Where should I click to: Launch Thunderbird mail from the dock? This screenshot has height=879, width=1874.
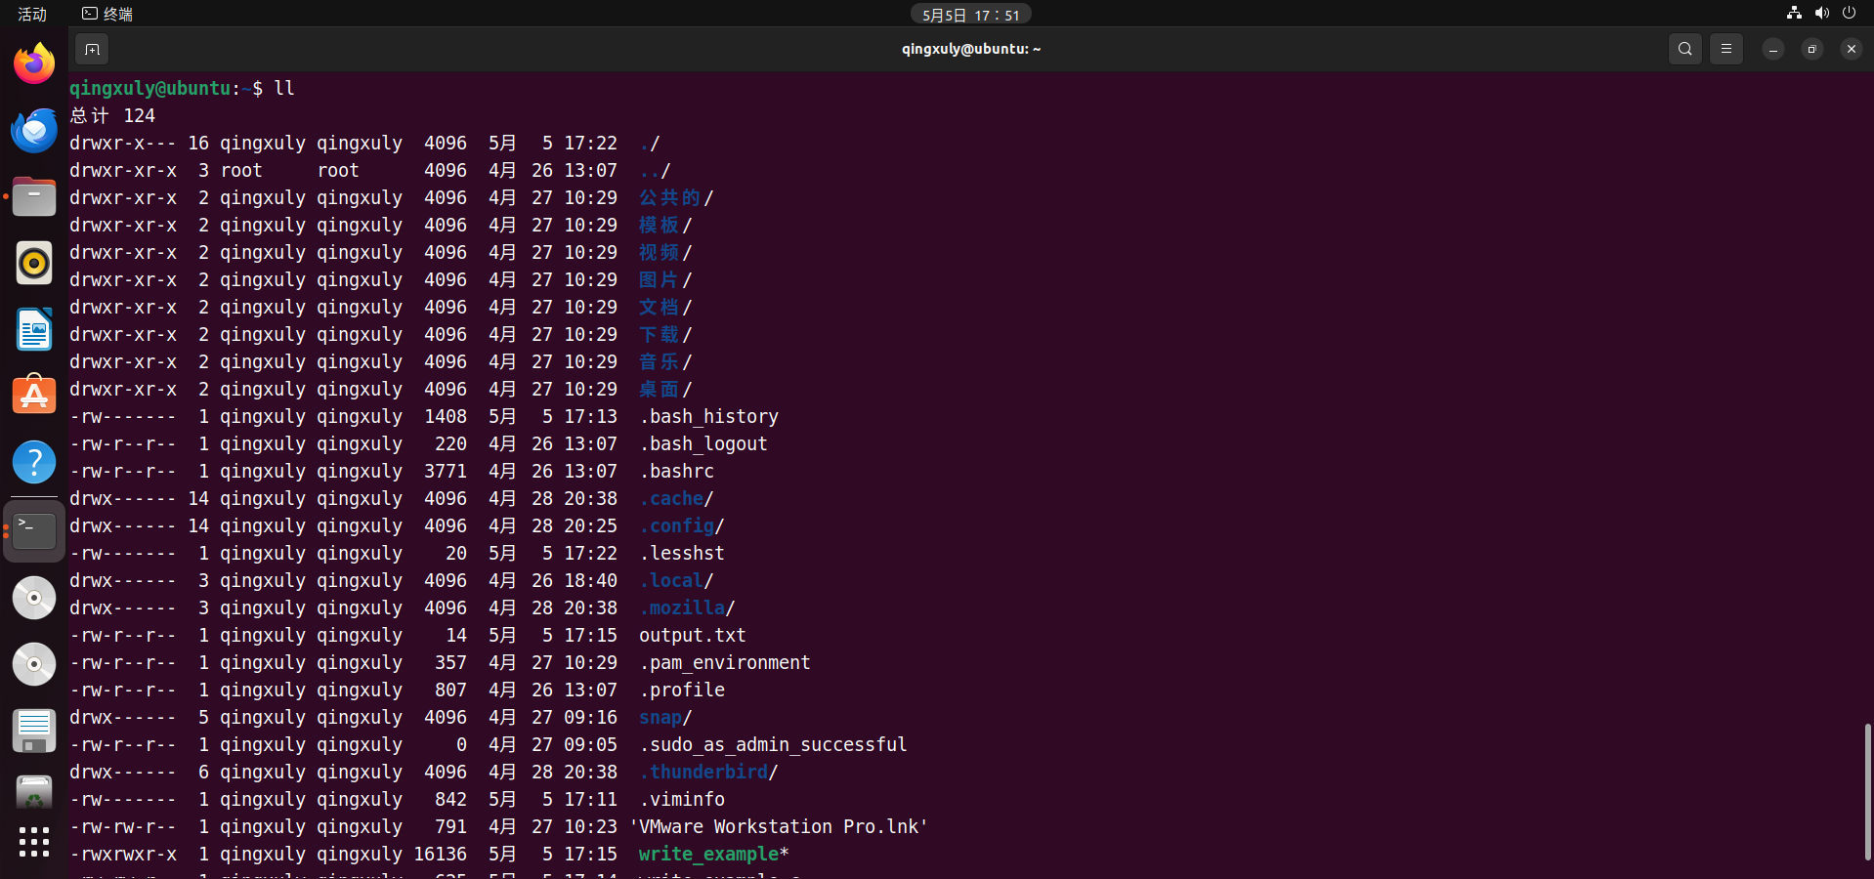(x=34, y=130)
